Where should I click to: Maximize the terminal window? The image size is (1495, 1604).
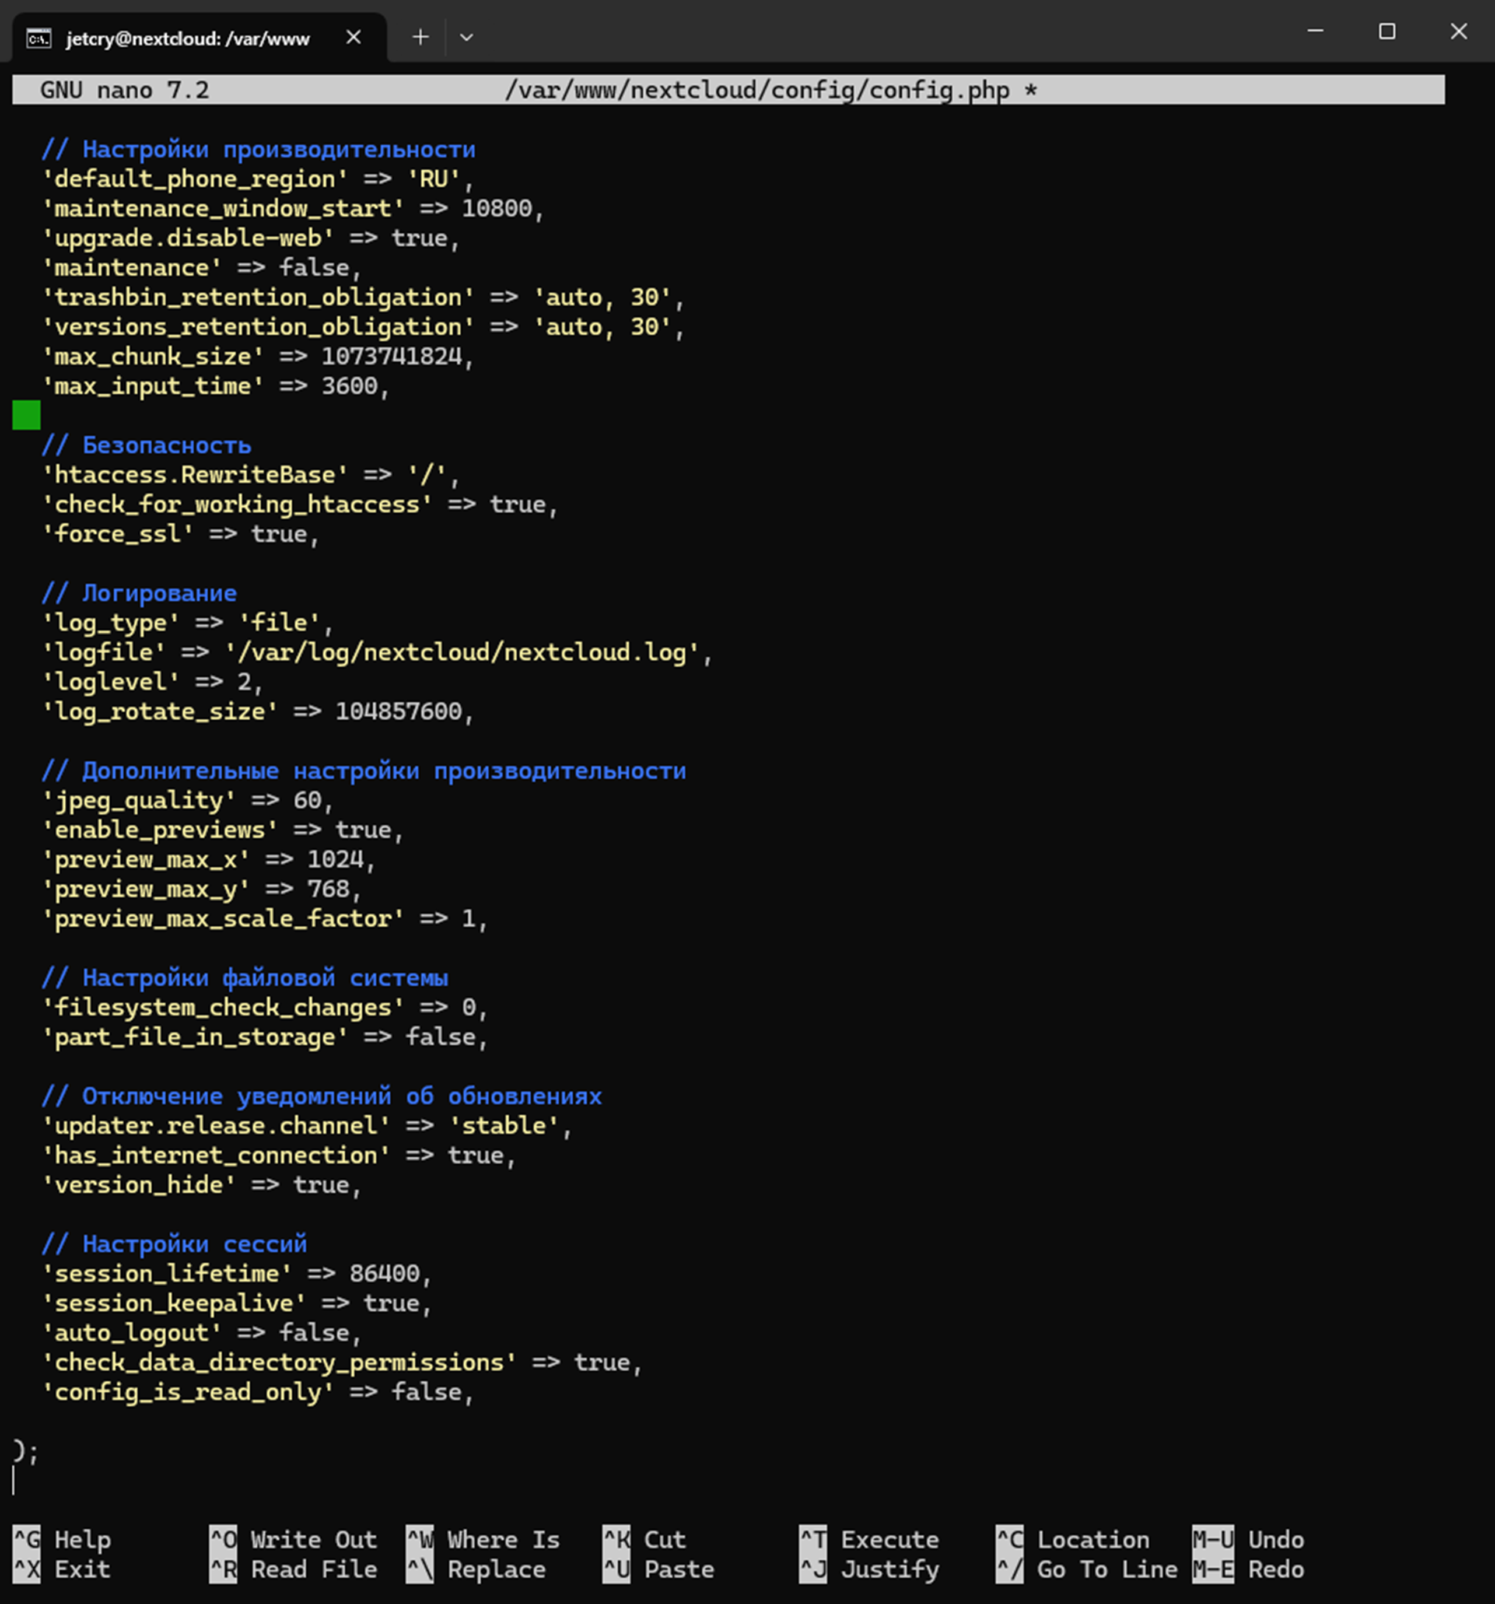click(1387, 31)
